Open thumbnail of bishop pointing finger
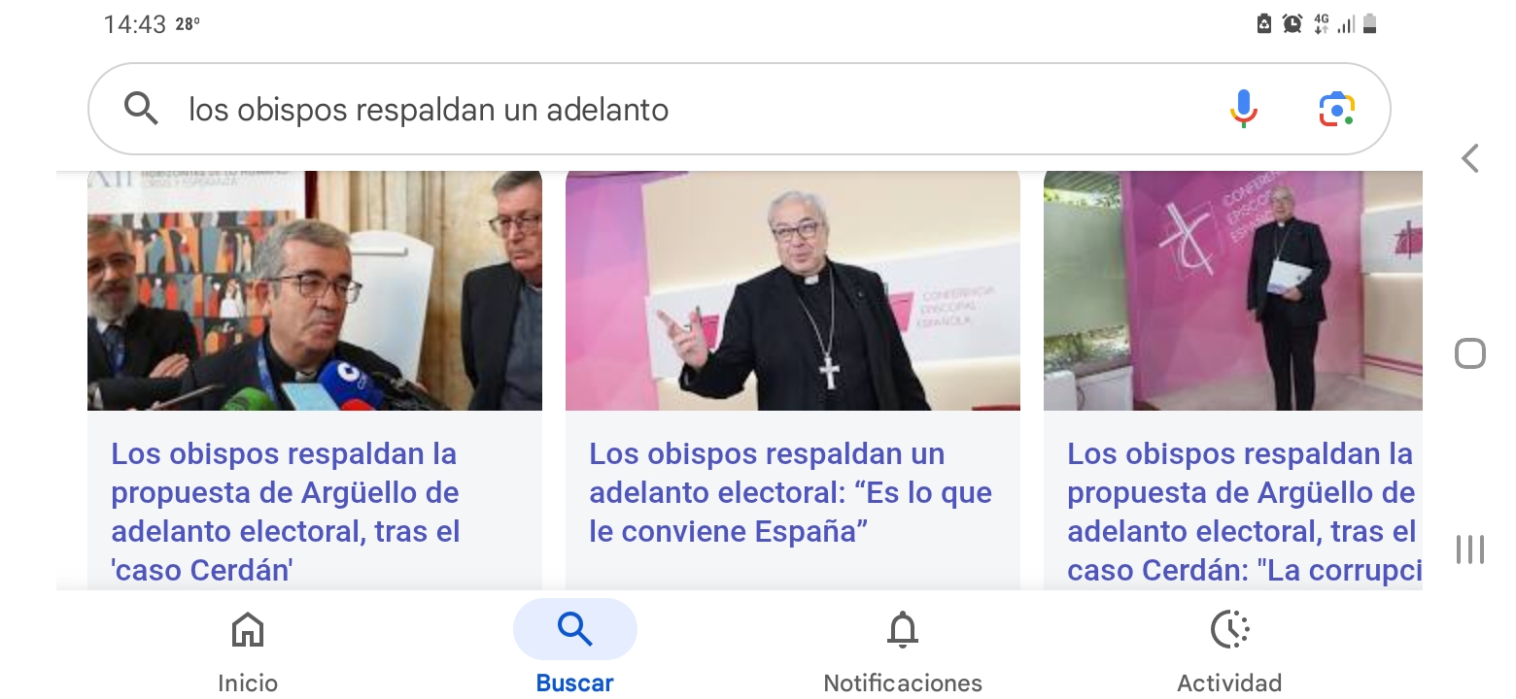This screenshot has height=699, width=1516. point(793,290)
